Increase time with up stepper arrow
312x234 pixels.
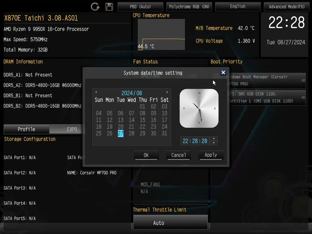click(214, 139)
